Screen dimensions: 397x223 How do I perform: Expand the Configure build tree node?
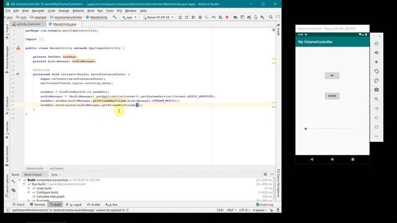(x=29, y=193)
